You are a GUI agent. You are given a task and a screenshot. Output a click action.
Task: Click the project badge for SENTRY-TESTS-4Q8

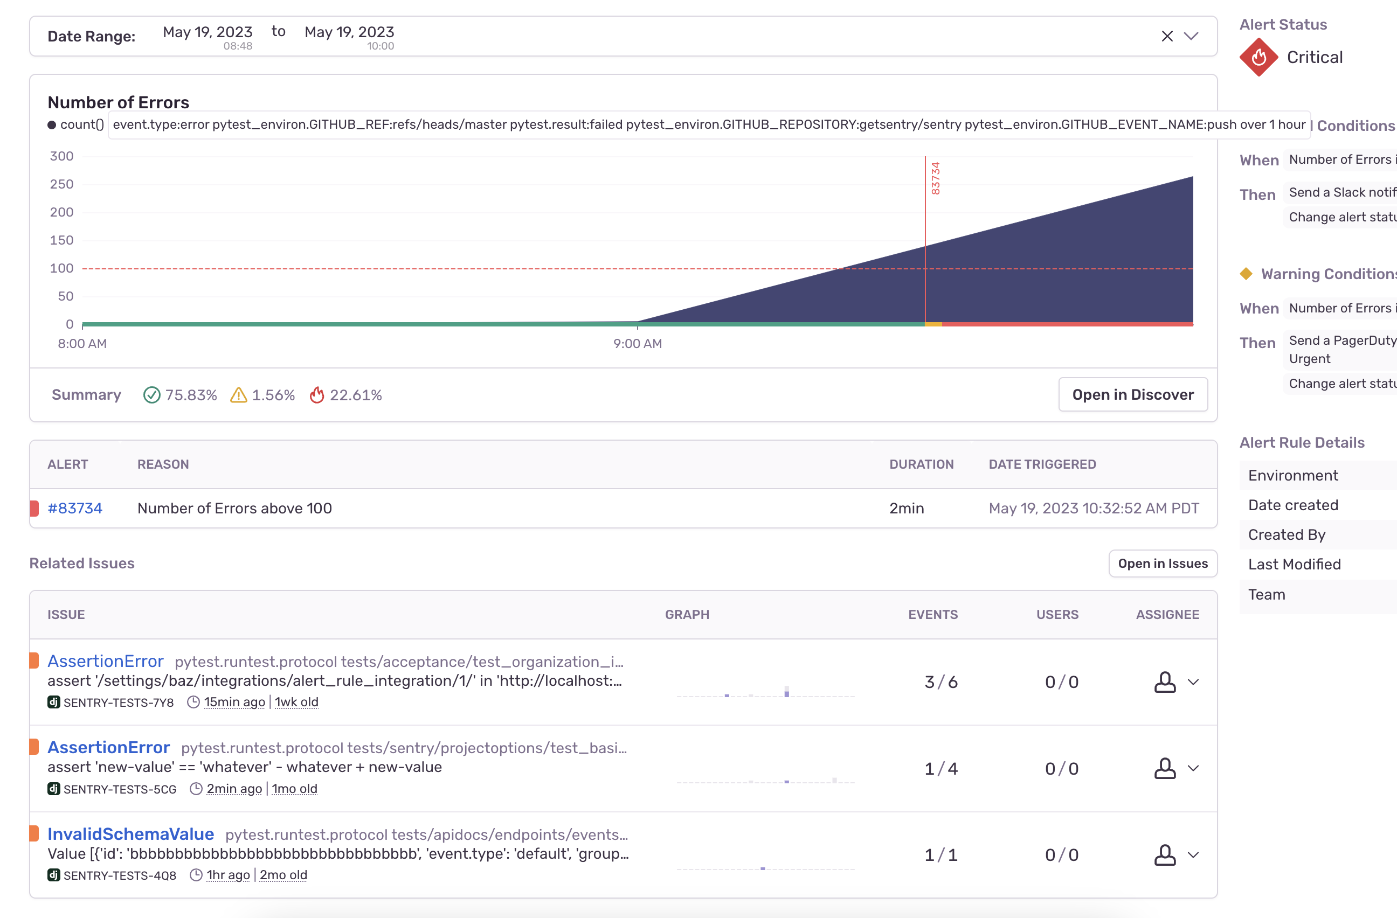click(53, 874)
